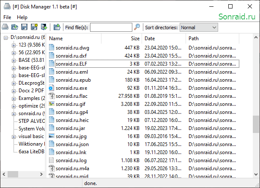Collapse the D:\sonraid.ru root node

[x=5, y=38]
